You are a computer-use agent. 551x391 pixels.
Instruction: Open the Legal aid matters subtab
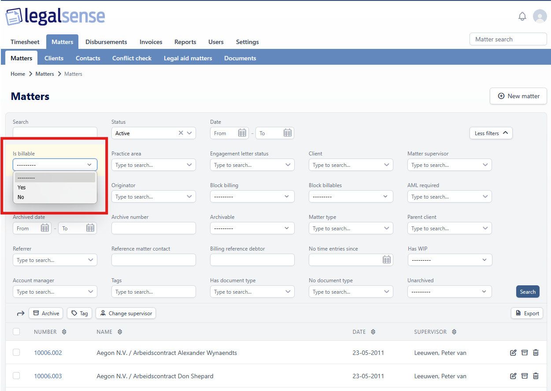coord(188,58)
